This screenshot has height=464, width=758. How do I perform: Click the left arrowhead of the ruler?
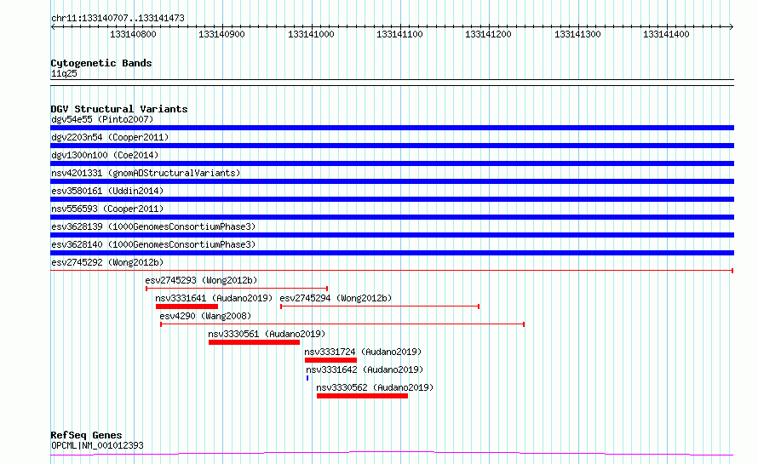(53, 26)
